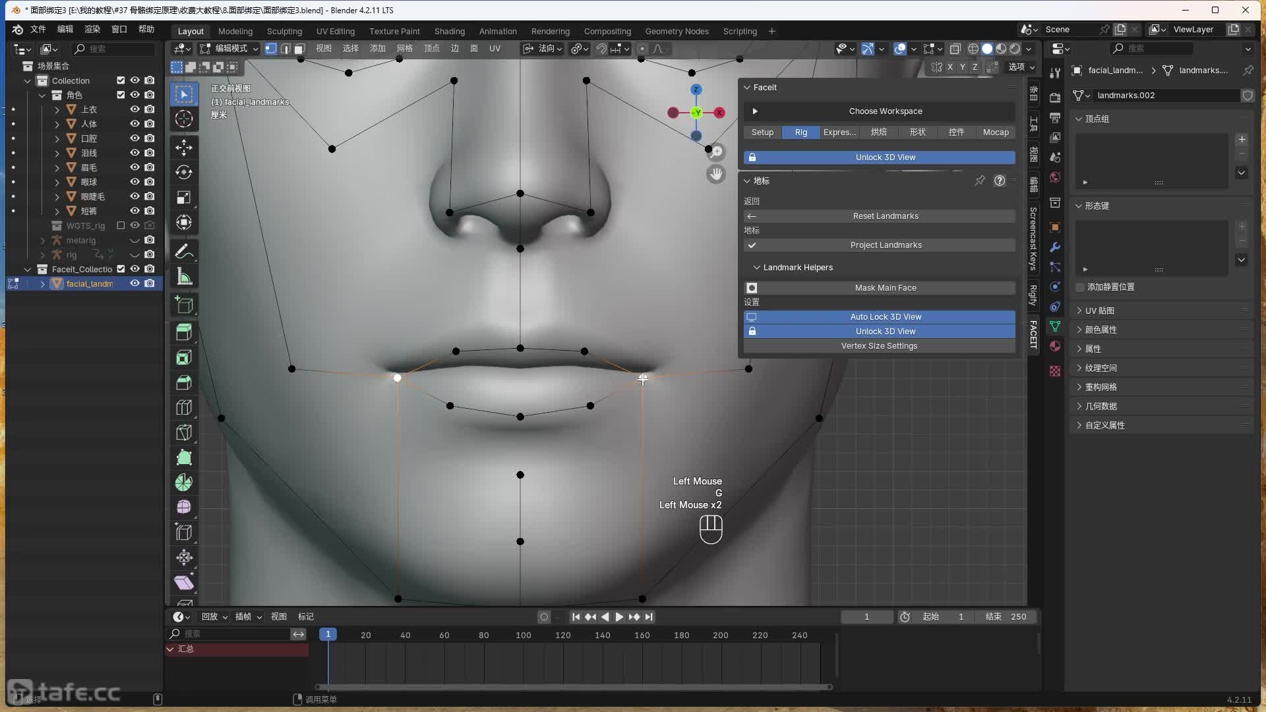Select the Shrink/Fatten tool
Viewport: 1266px width, 712px height.
point(184,557)
